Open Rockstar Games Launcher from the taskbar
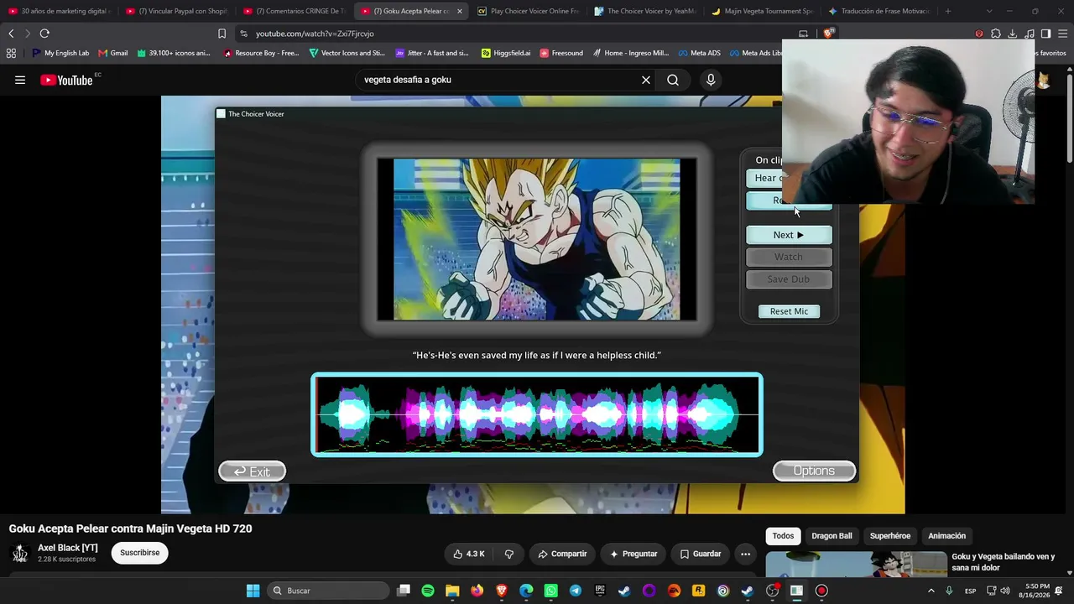This screenshot has height=604, width=1074. point(698,591)
